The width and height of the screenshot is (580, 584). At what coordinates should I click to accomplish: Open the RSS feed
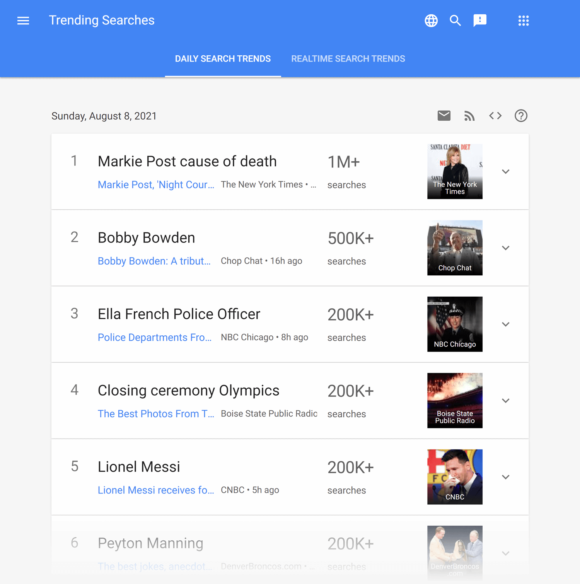(x=469, y=115)
